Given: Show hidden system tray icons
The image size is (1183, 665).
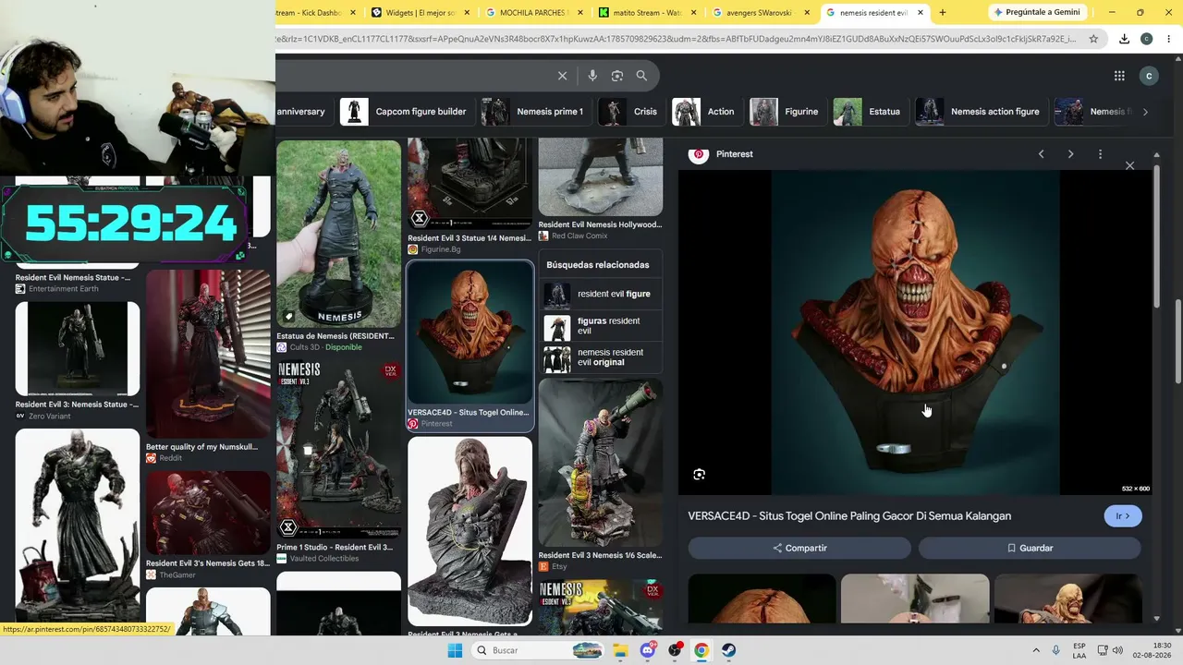Looking at the screenshot, I should [x=1036, y=650].
